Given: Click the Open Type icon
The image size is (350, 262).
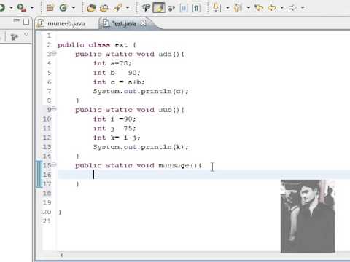Looking at the screenshot, I should point(92,8).
